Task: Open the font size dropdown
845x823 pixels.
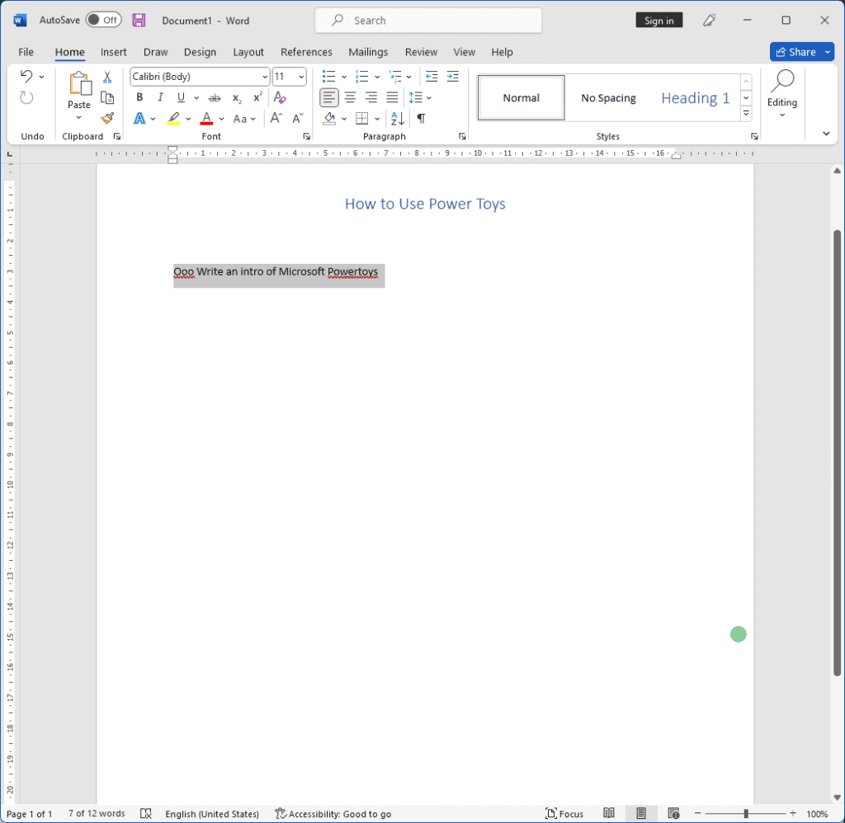Action: [x=301, y=77]
